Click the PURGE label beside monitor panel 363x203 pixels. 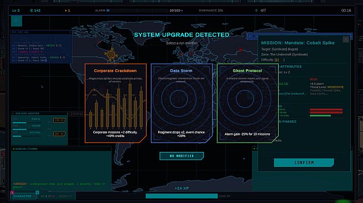[x=77, y=114]
